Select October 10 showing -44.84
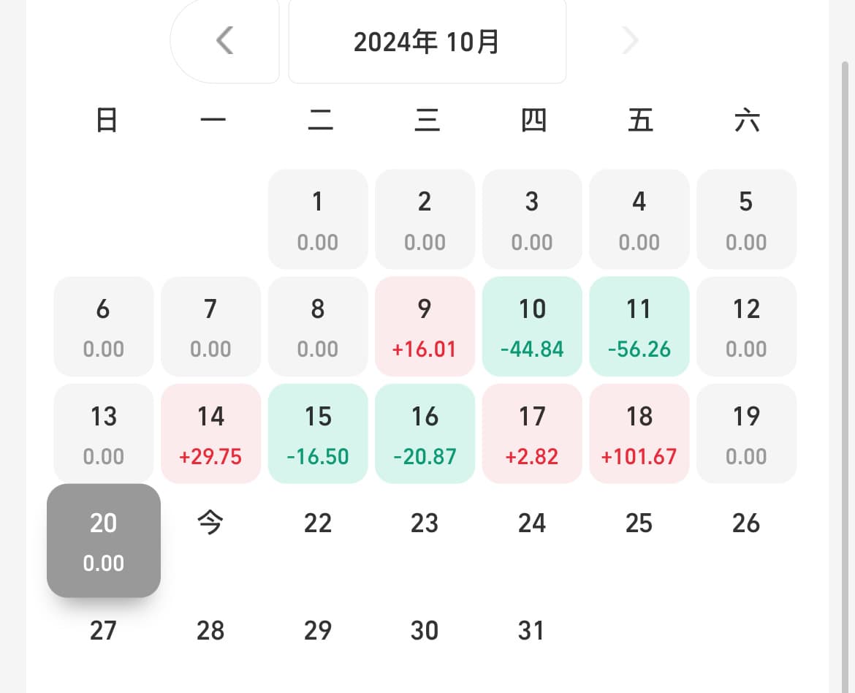This screenshot has height=693, width=855. coord(532,327)
